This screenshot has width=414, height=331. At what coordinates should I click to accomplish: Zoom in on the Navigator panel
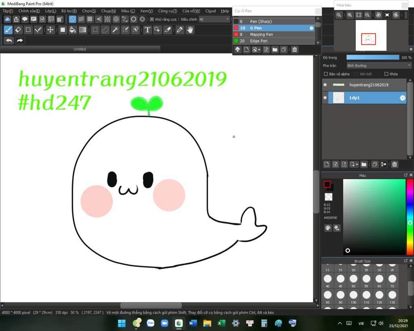click(x=350, y=15)
